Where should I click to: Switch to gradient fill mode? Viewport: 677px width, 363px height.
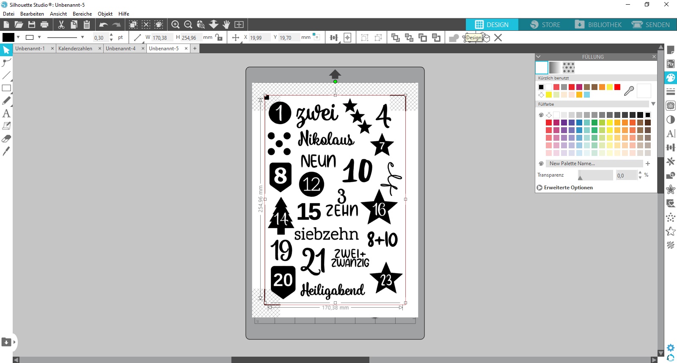coord(555,67)
